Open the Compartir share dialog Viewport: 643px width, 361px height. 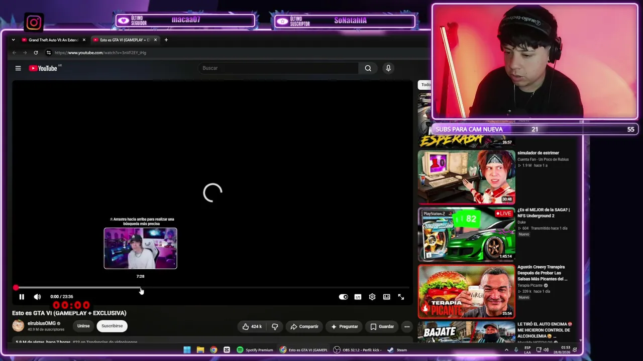[x=304, y=326]
